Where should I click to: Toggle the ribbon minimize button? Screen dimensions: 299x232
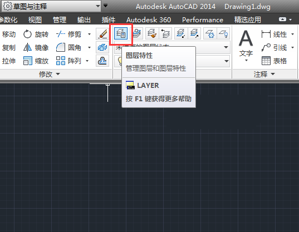[282, 19]
